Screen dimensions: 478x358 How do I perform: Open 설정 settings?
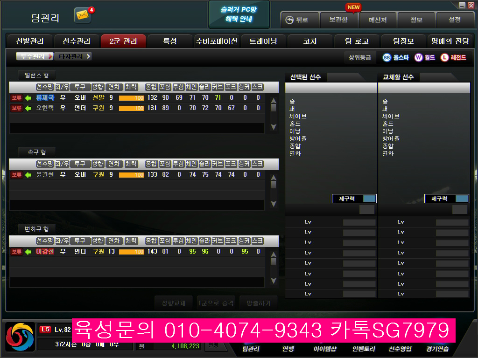coord(455,20)
